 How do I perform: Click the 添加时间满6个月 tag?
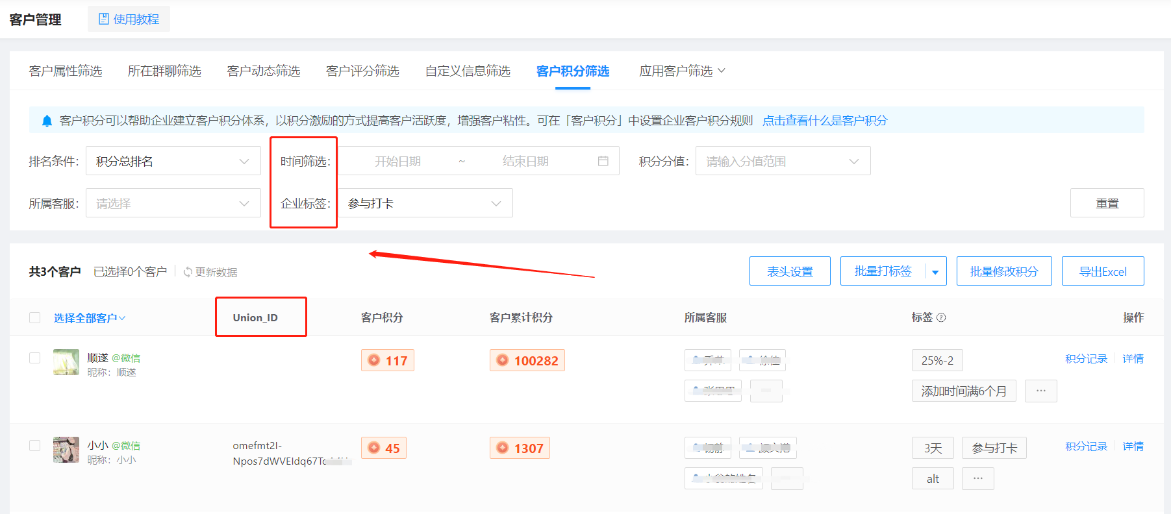click(964, 391)
